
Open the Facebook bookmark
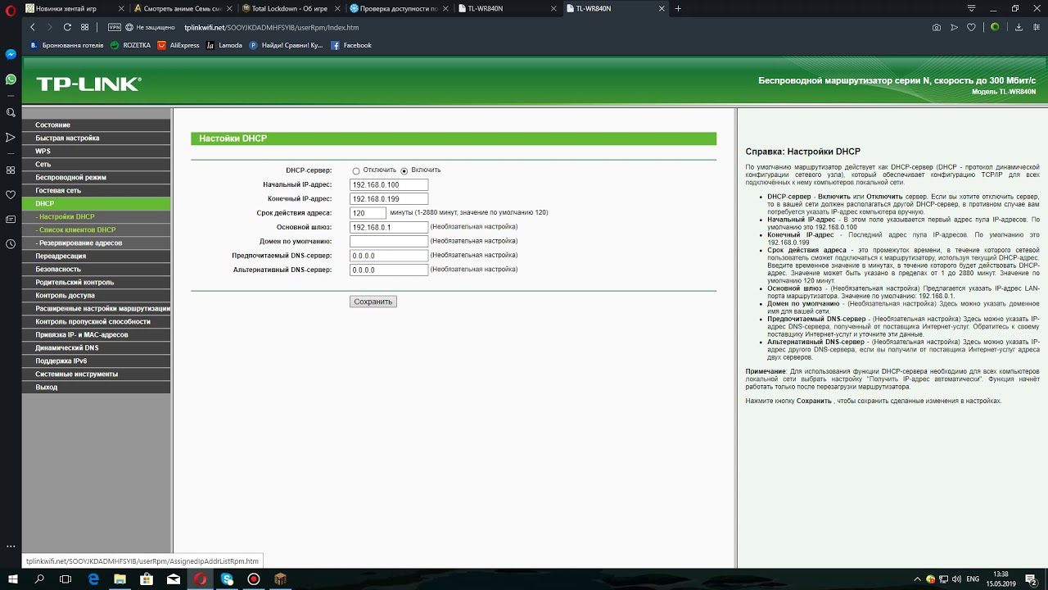351,45
